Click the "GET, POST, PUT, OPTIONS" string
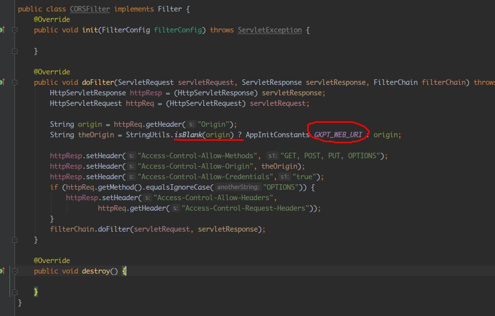The width and height of the screenshot is (495, 316). (x=330, y=156)
